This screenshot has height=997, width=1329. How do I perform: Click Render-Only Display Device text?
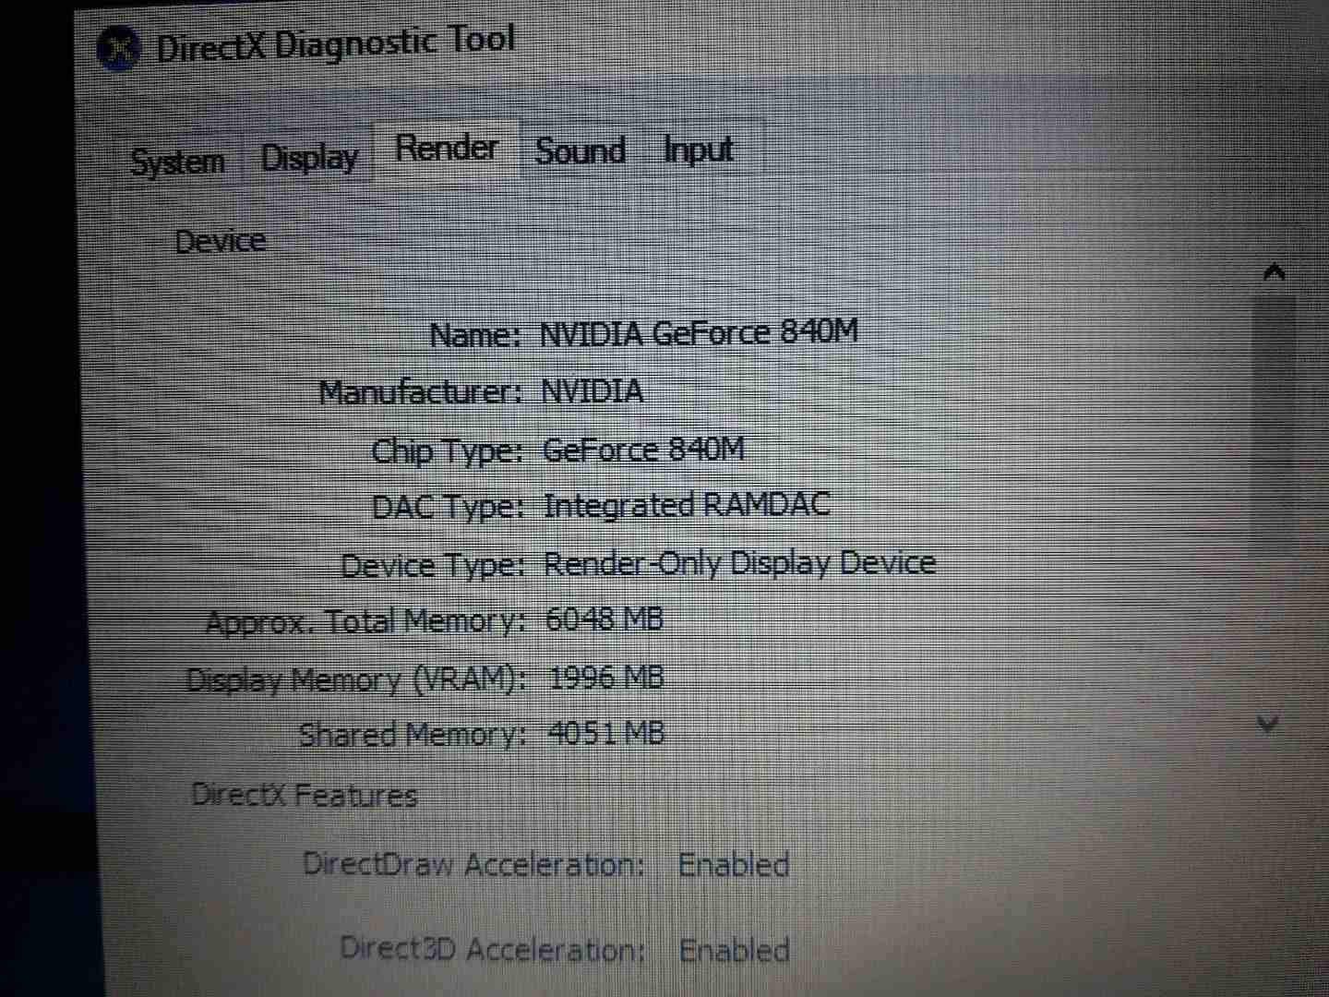(x=739, y=563)
